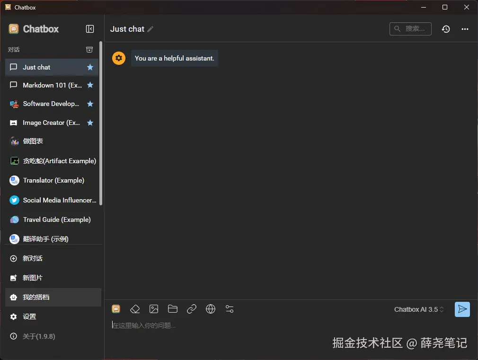This screenshot has width=478, height=360.
Task: Open Social Media Influencer conversation
Action: (x=52, y=200)
